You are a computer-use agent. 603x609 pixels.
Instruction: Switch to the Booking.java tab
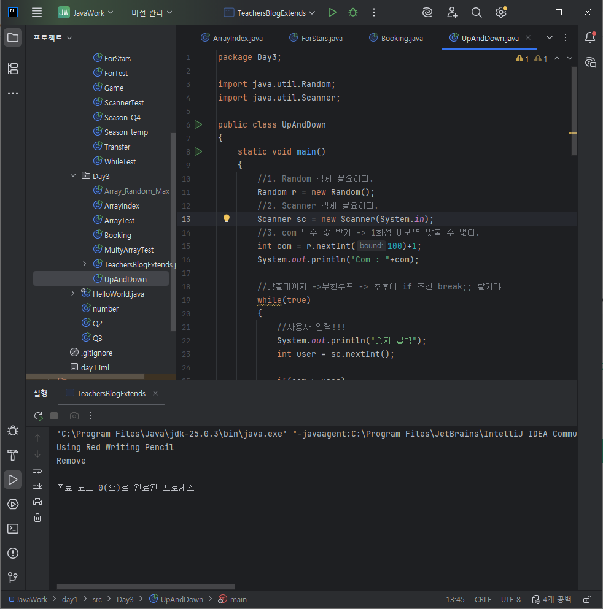click(x=396, y=38)
